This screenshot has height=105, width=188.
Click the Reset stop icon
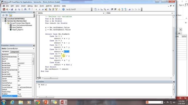click(43, 9)
